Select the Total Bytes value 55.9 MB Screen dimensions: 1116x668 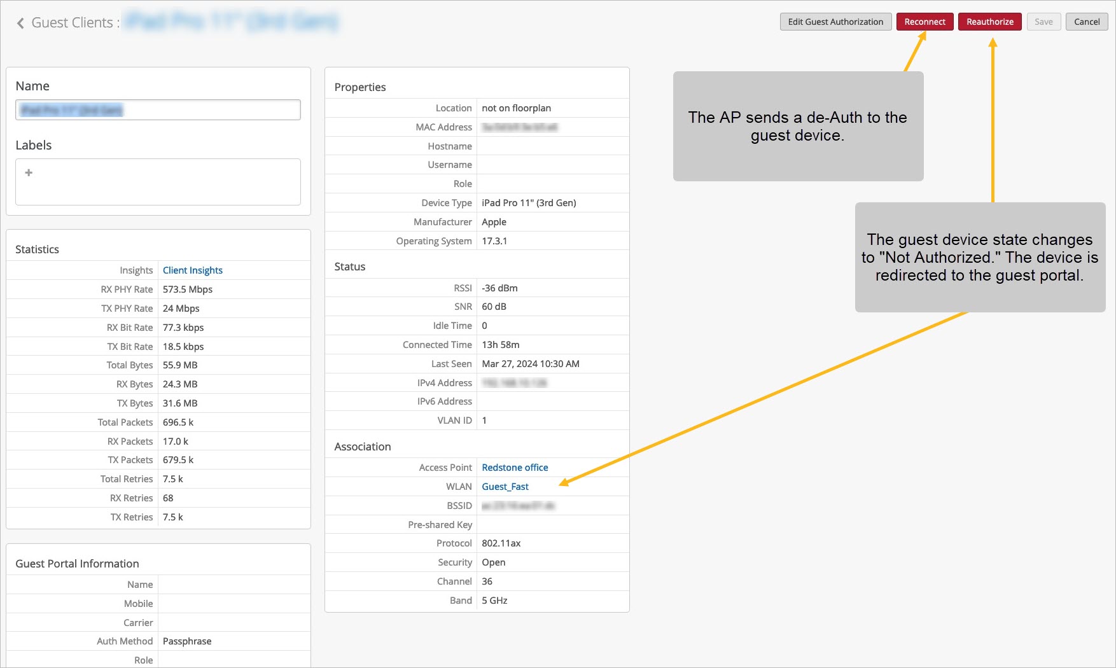click(x=180, y=365)
